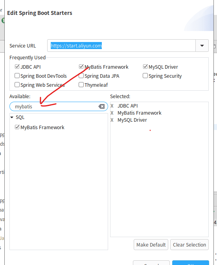Click the Make Default button

(x=151, y=245)
